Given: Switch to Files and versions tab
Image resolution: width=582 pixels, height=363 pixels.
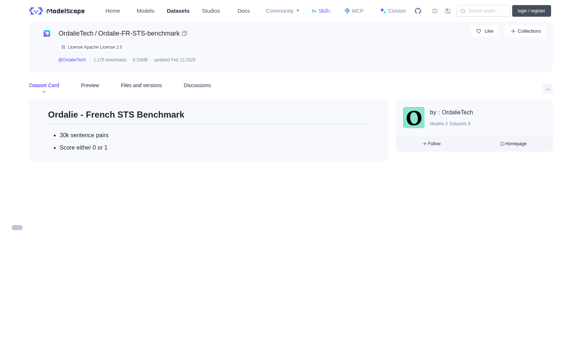Looking at the screenshot, I should coord(141,85).
